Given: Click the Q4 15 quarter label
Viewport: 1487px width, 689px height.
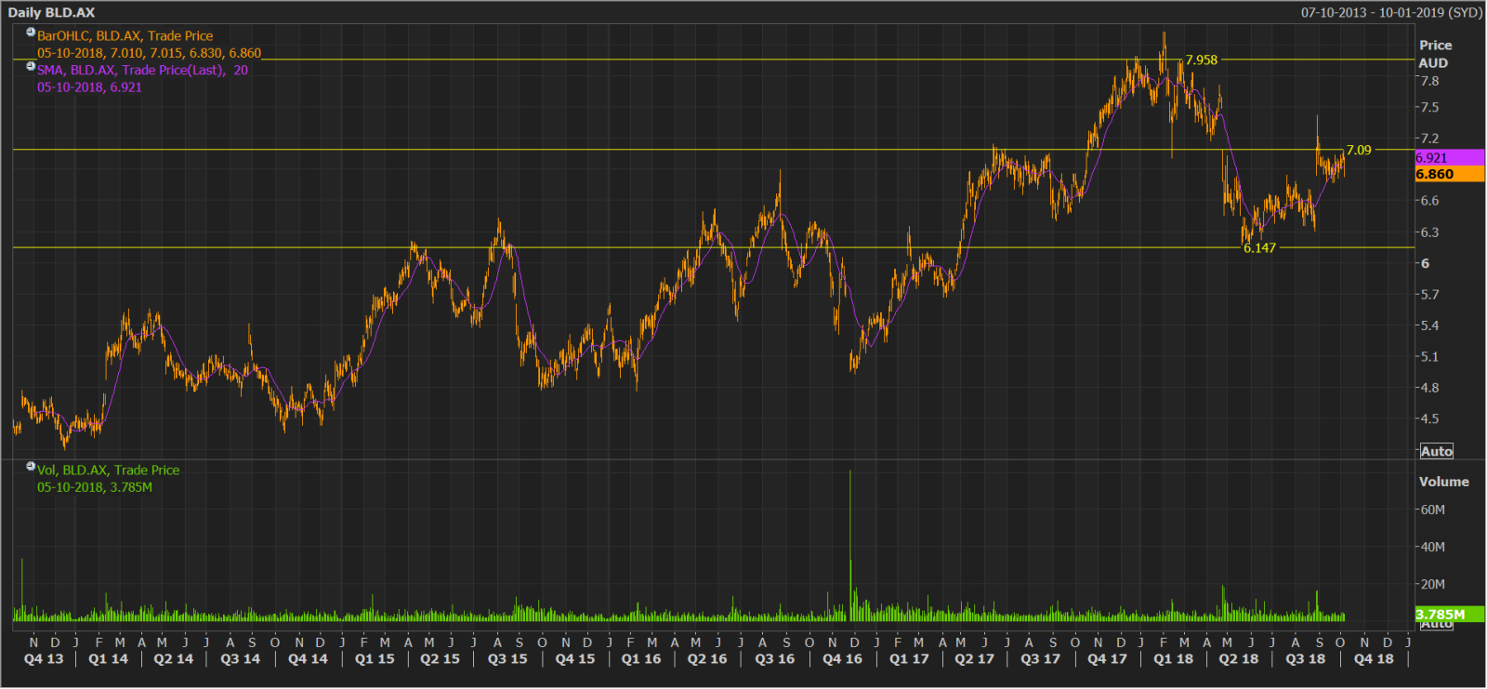Looking at the screenshot, I should [x=575, y=658].
